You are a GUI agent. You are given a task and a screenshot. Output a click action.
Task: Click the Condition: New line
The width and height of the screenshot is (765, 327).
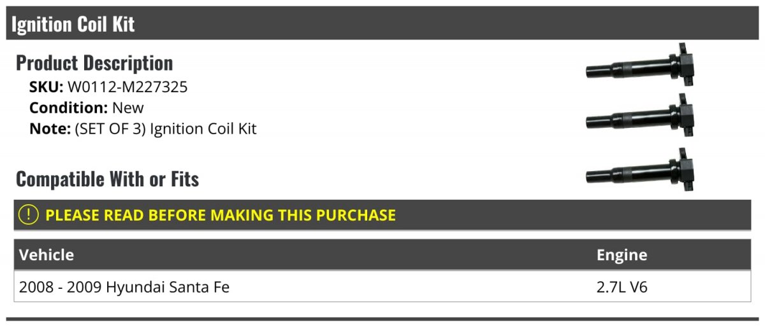[x=87, y=108]
